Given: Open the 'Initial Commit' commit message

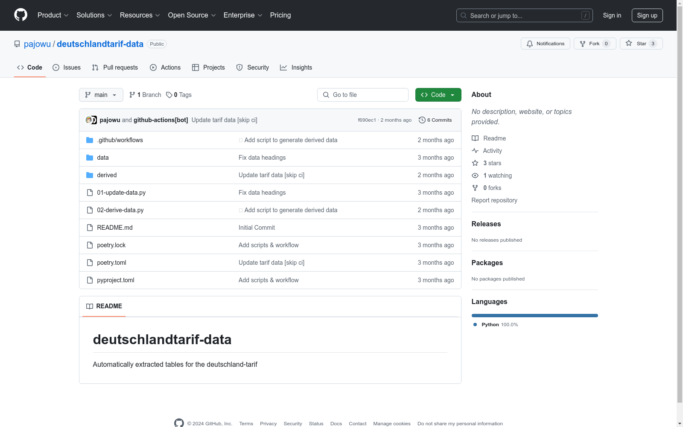Looking at the screenshot, I should [257, 228].
